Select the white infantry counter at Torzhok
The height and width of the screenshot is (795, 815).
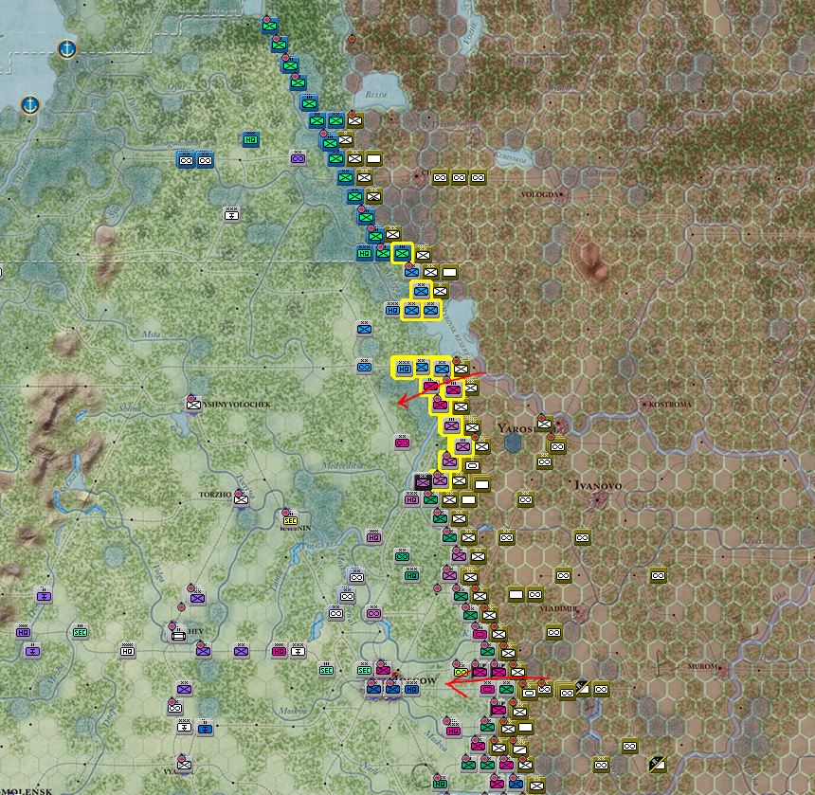[x=241, y=499]
